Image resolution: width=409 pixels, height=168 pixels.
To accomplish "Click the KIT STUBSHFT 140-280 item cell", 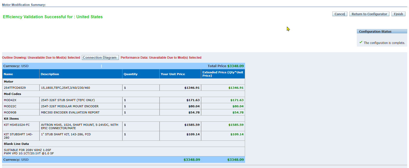I will coord(18,136).
